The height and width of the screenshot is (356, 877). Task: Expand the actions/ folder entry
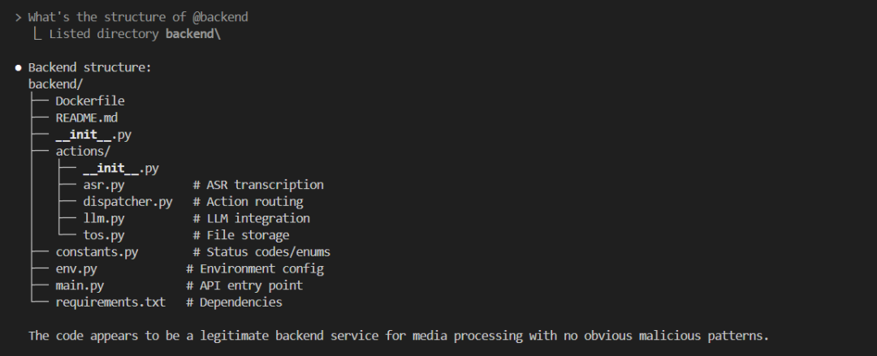click(x=83, y=151)
